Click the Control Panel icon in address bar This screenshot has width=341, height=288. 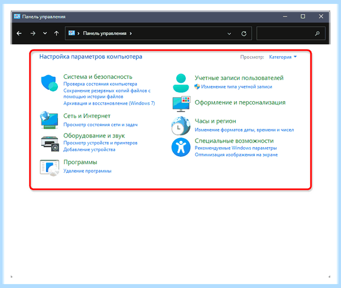72,34
